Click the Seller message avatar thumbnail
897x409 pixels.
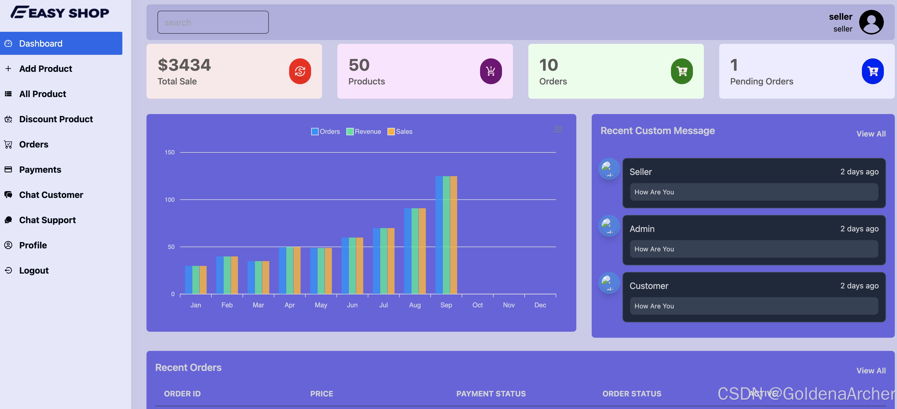(609, 169)
